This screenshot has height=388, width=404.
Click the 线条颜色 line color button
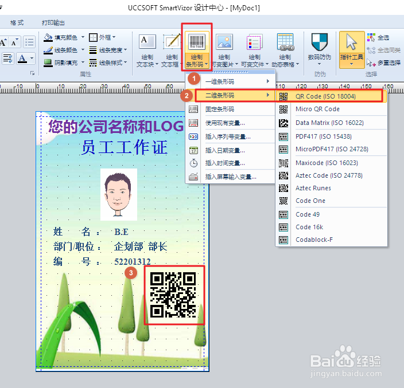(61, 50)
